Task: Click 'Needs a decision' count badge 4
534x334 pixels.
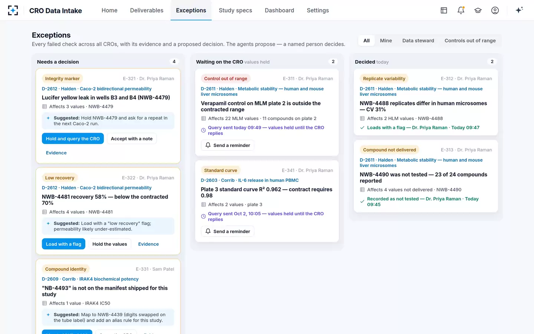Action: pos(174,62)
